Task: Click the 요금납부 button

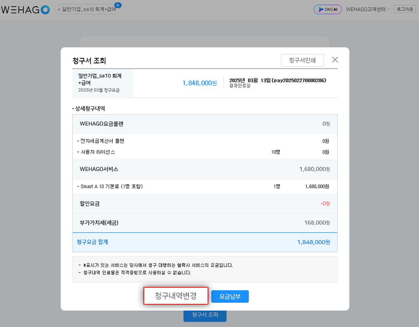Action: [230, 296]
